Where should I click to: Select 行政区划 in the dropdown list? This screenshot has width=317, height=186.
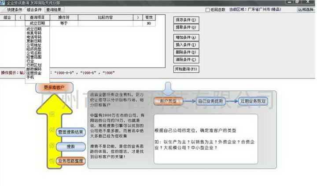[34, 65]
